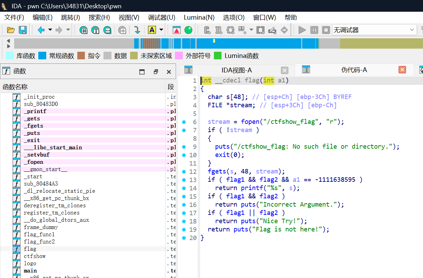
Task: Click the open file folder icon
Action: (11, 30)
